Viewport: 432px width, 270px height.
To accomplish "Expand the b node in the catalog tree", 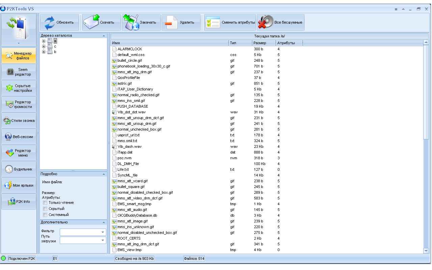I will click(44, 52).
